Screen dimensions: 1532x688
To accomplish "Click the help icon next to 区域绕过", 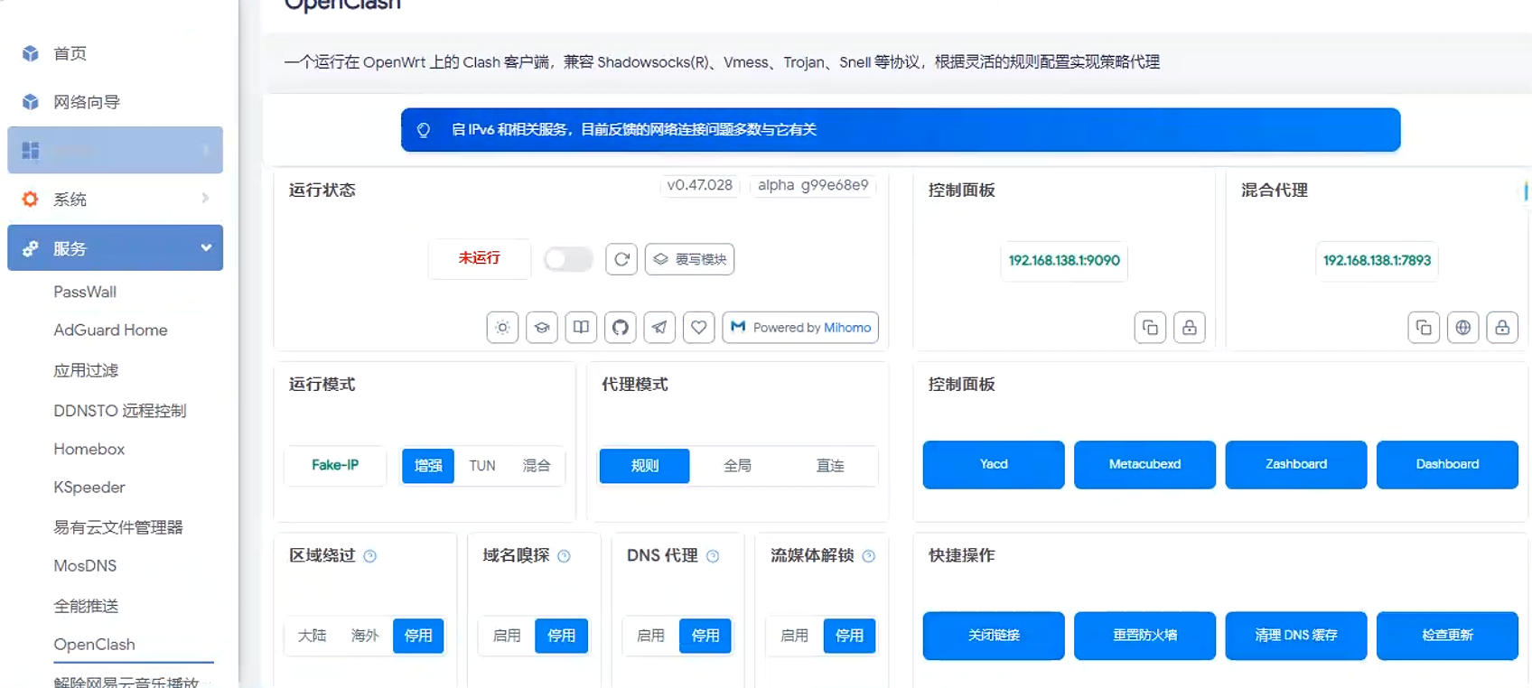I will (370, 556).
